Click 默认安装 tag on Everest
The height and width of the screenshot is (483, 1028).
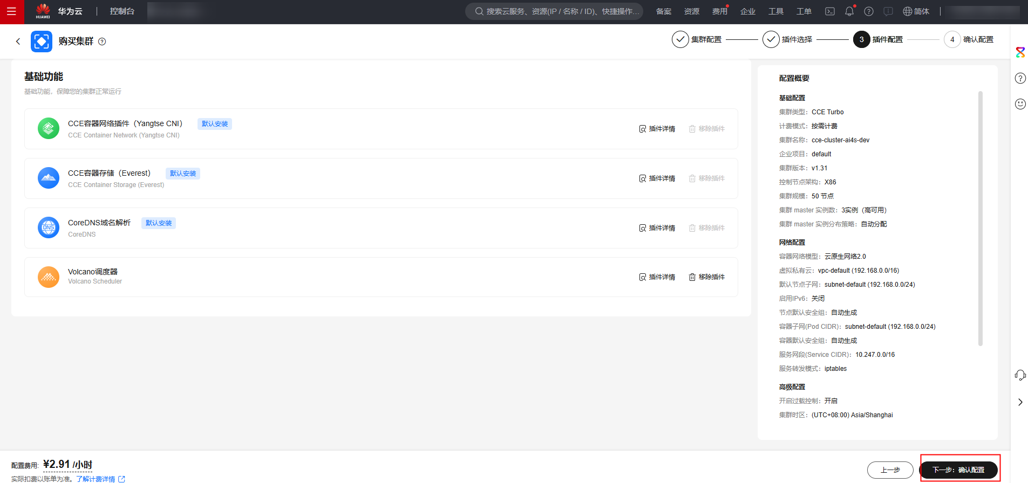point(183,174)
